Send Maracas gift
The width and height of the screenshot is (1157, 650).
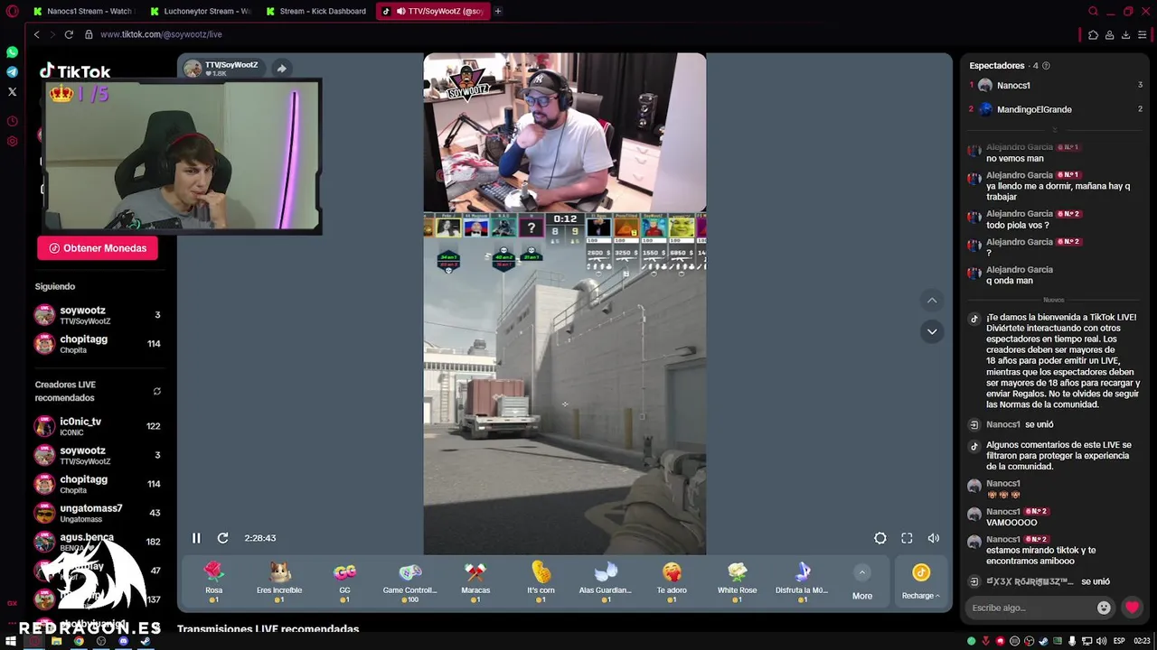tap(475, 582)
